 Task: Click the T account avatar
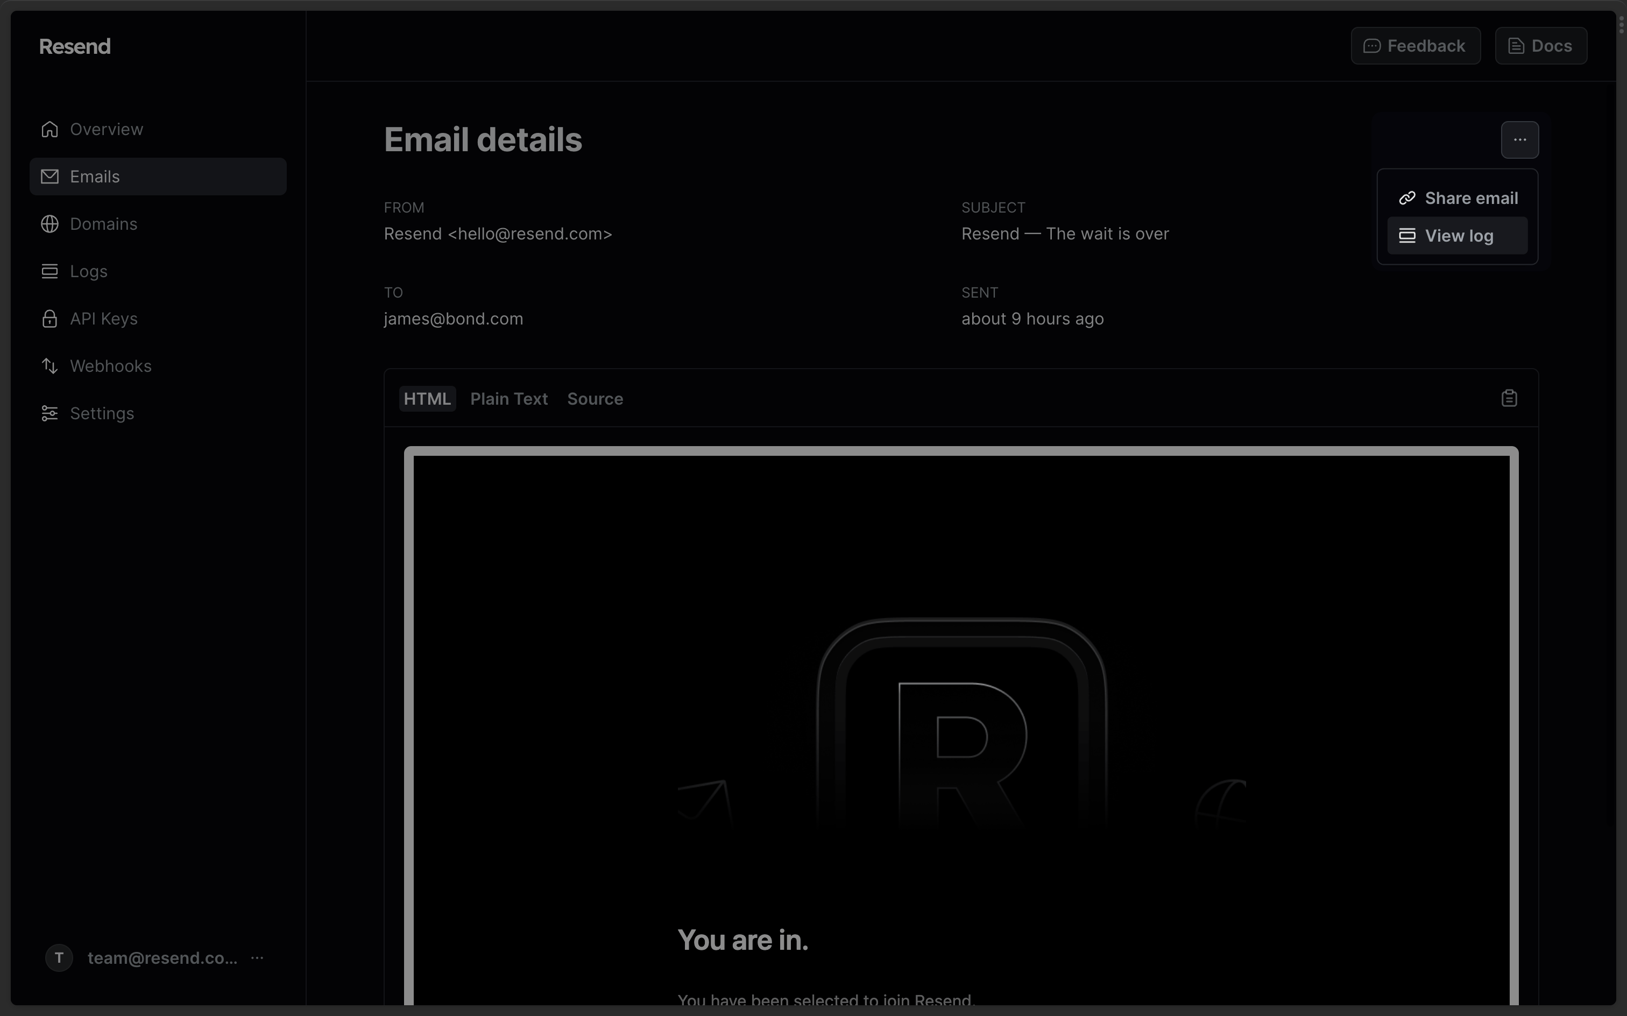tap(59, 957)
